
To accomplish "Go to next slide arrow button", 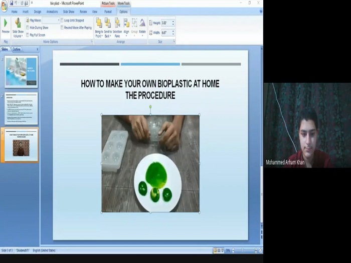I will pos(261,237).
